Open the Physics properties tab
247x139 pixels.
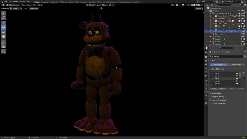point(206,84)
